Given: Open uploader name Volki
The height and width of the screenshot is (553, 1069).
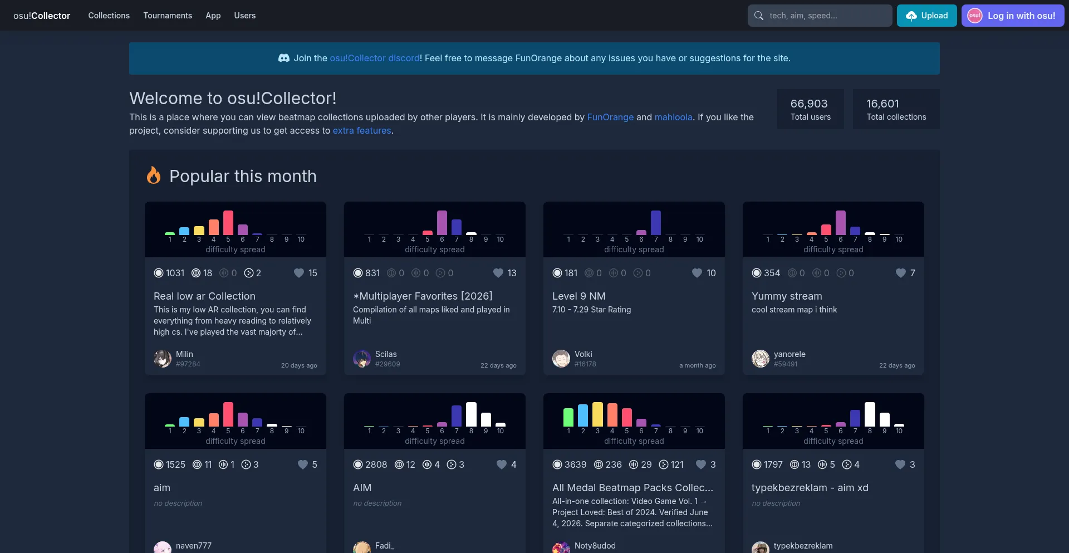Looking at the screenshot, I should 583,354.
